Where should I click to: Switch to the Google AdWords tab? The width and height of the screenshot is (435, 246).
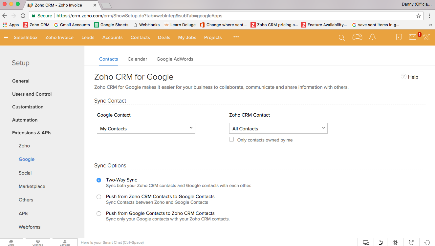point(175,59)
